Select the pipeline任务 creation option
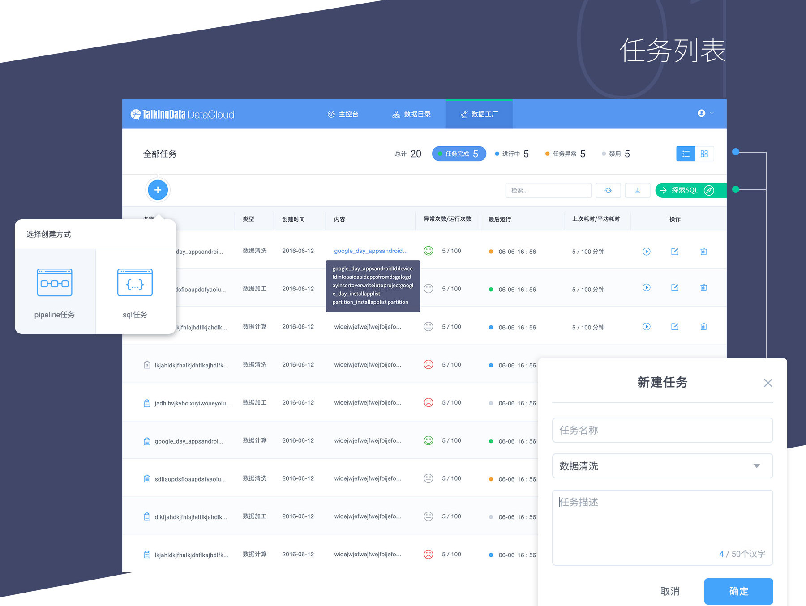806x606 pixels. point(55,292)
